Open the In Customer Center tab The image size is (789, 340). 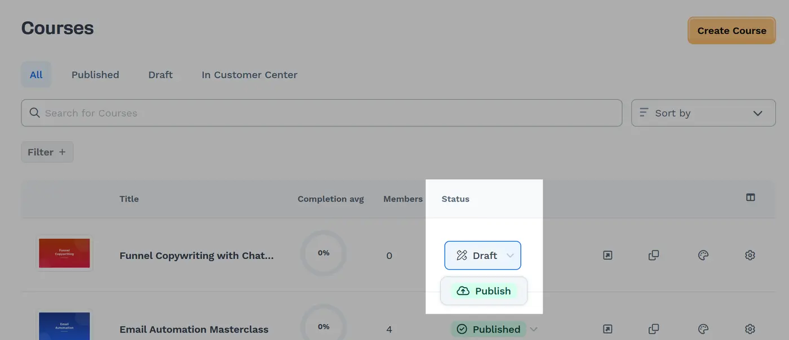click(x=250, y=74)
